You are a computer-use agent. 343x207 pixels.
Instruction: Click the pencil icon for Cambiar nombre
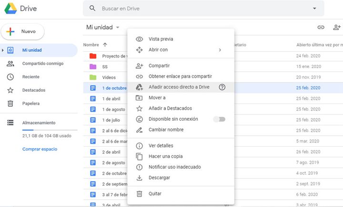coord(139,130)
